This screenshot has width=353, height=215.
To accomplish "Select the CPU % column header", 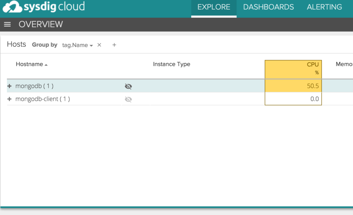I will click(x=293, y=69).
